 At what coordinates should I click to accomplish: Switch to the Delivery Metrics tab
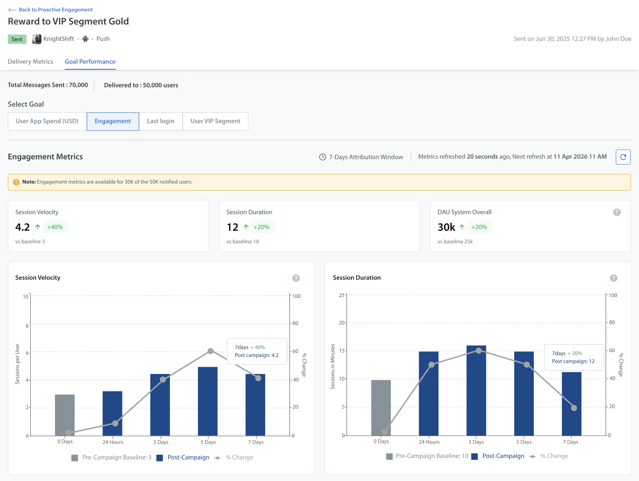[31, 62]
